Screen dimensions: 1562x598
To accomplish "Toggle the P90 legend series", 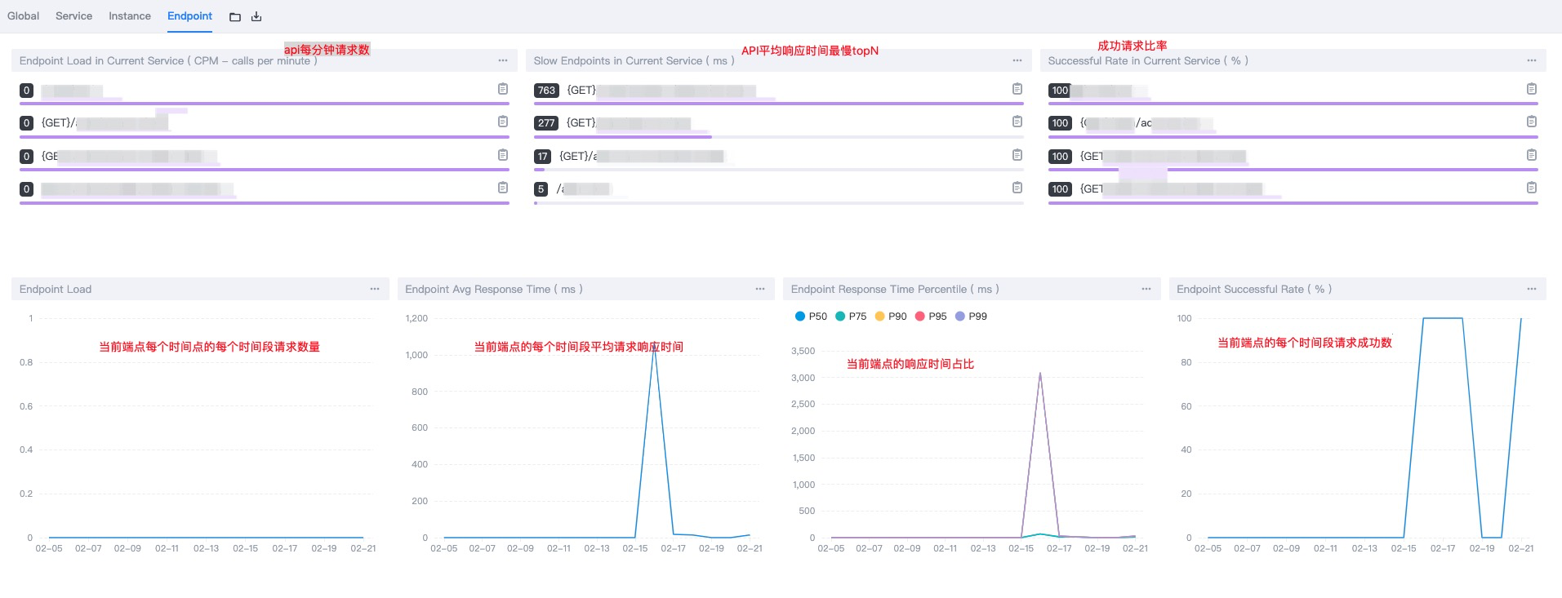I will pos(891,317).
